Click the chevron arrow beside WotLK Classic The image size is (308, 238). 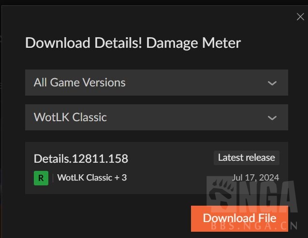[x=272, y=118]
